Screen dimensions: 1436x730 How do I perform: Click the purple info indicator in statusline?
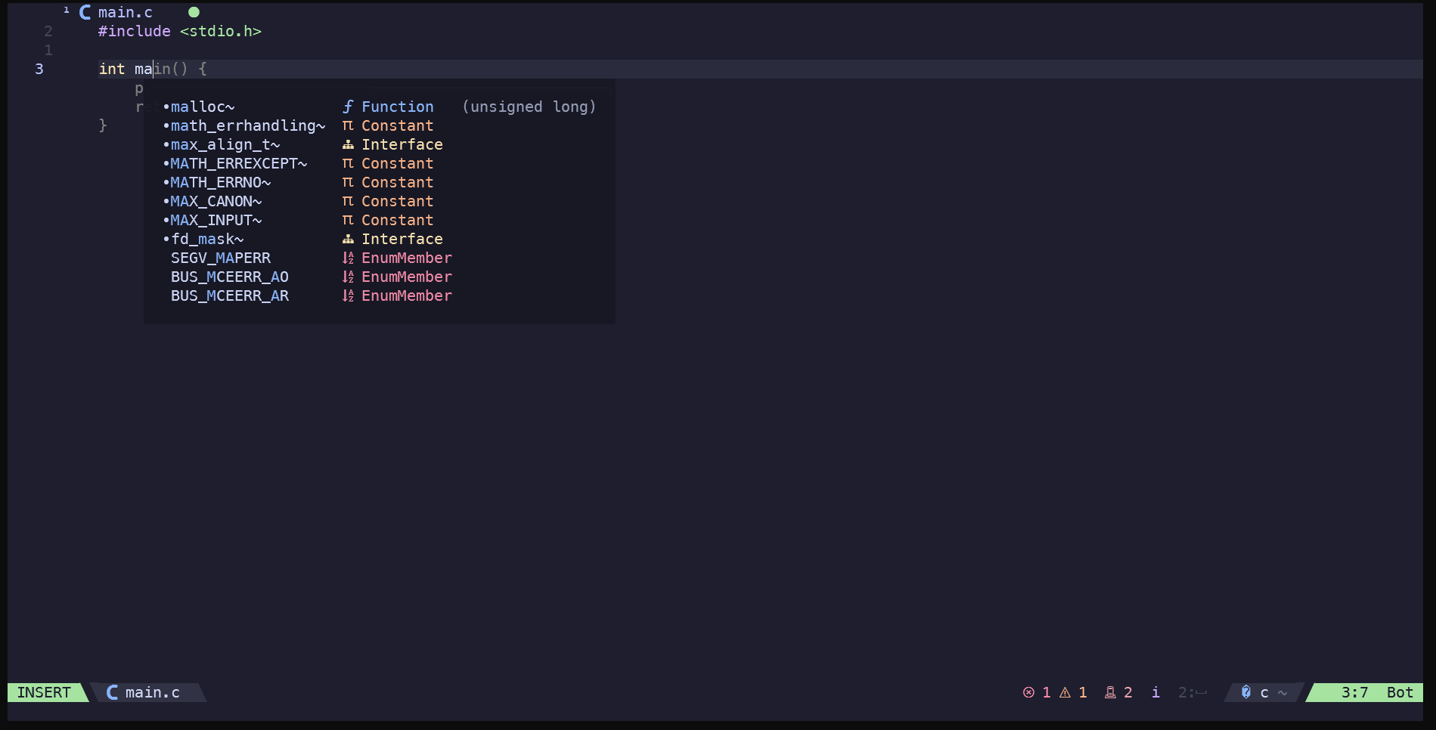(1155, 693)
